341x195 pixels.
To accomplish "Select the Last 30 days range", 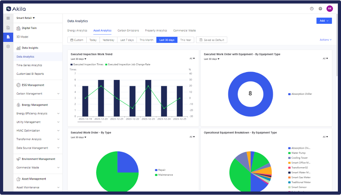I will click(167, 40).
